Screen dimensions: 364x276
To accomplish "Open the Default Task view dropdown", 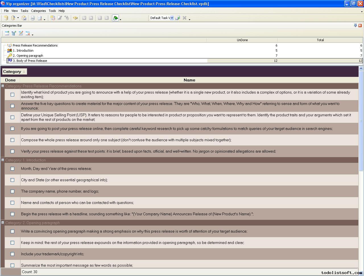I will pyautogui.click(x=172, y=18).
